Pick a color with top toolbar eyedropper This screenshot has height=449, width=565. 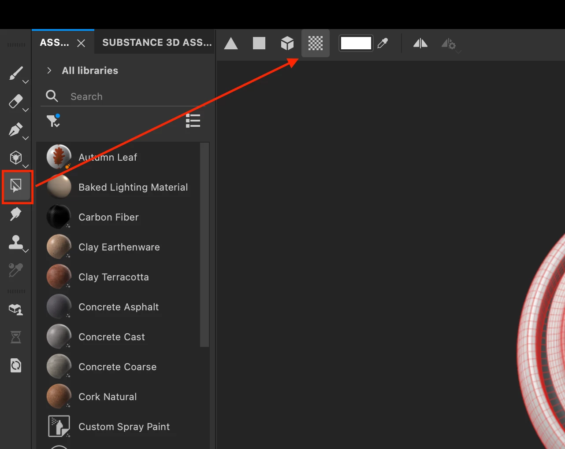click(x=383, y=43)
